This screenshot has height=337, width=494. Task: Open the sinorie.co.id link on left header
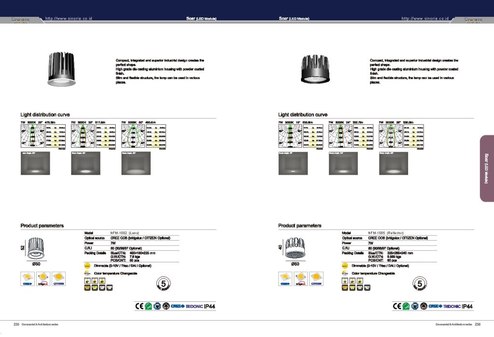[x=69, y=18]
